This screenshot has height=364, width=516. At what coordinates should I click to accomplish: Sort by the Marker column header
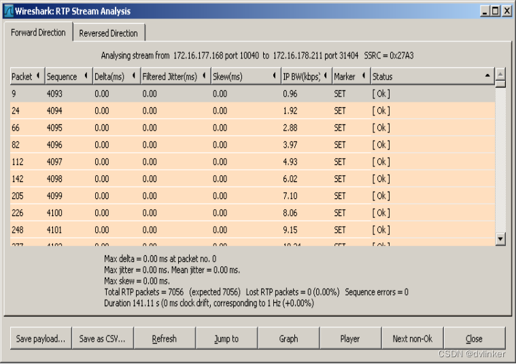coord(351,76)
